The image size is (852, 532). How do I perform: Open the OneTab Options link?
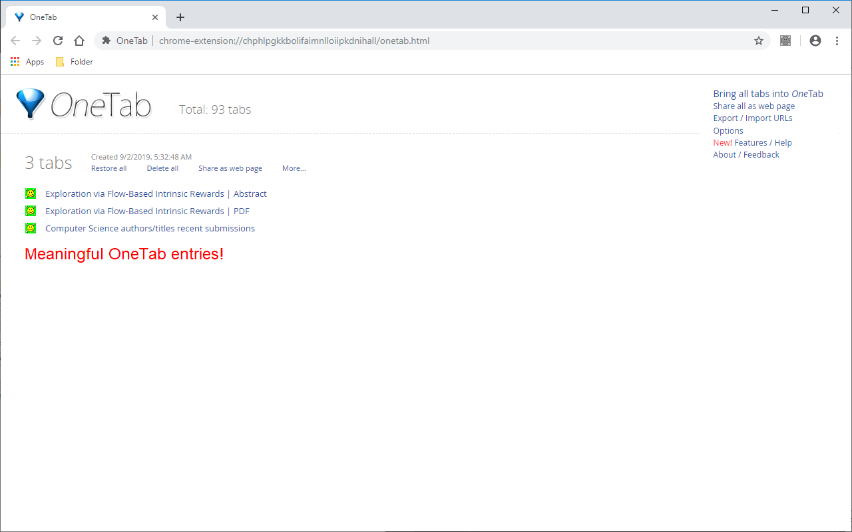pyautogui.click(x=728, y=130)
